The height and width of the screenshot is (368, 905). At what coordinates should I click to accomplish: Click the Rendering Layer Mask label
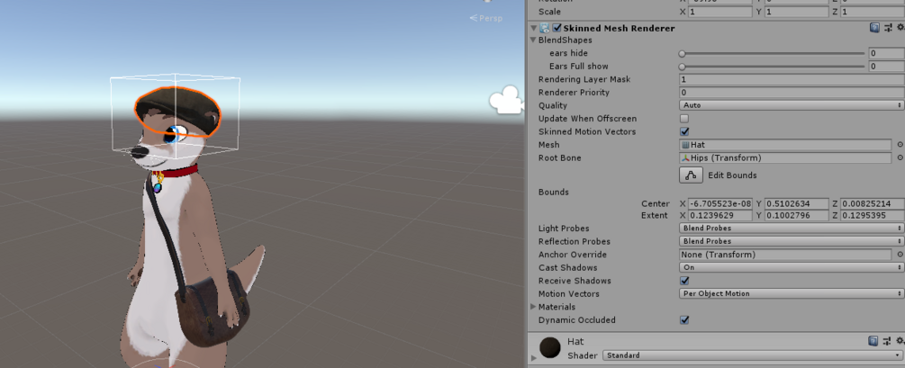click(584, 79)
